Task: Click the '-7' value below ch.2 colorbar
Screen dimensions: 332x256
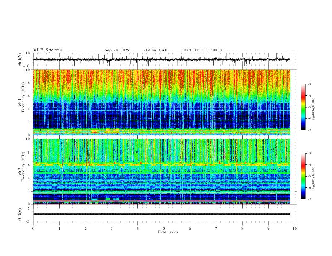Action: tap(309, 199)
